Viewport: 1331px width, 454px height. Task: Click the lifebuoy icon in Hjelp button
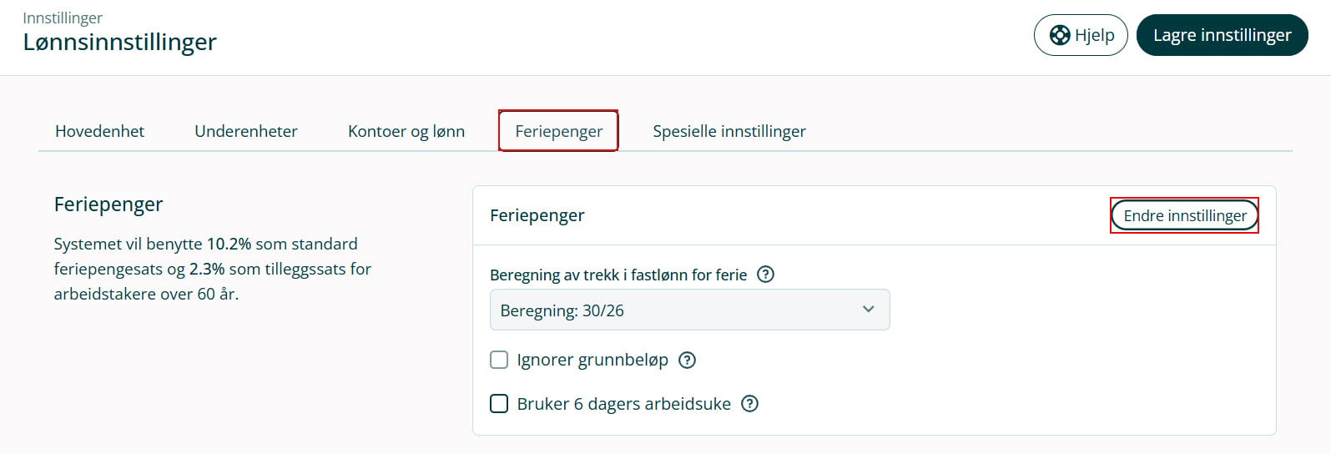1060,35
